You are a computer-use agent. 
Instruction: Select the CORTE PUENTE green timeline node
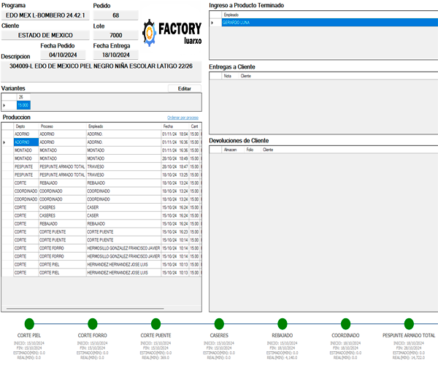coord(155,324)
